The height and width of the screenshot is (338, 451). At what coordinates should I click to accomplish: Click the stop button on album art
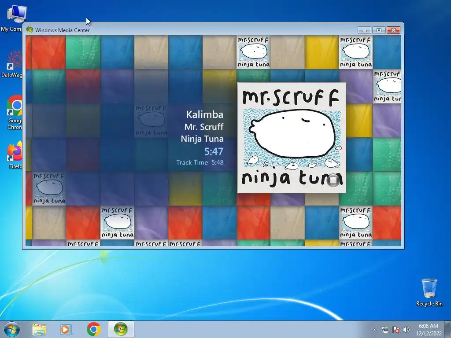[x=333, y=180]
